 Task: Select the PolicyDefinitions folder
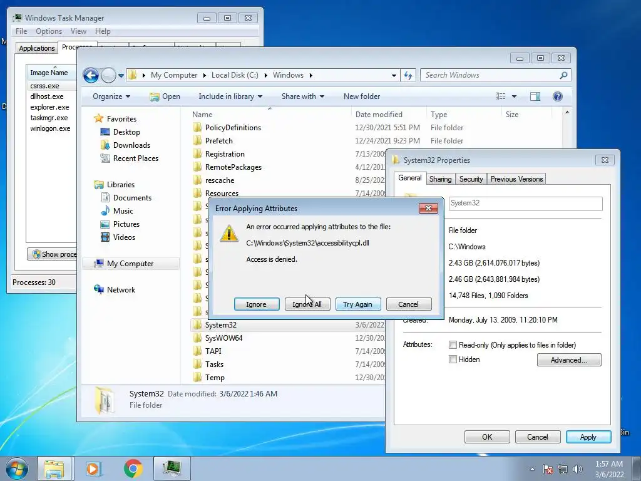click(233, 128)
